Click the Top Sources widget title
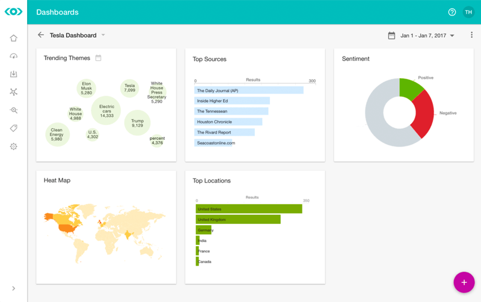The height and width of the screenshot is (302, 481). tap(209, 59)
